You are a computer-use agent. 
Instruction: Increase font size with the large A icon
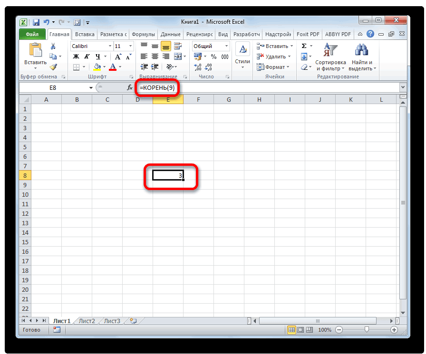pyautogui.click(x=118, y=57)
